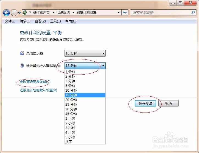Image resolution: width=199 pixels, height=153 pixels.
Task: Select 30 分钟 from the sleep list
Action: click(x=85, y=109)
